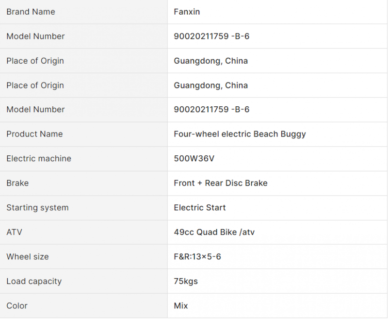
Task: Click the Electric machine label
Action: pos(39,158)
